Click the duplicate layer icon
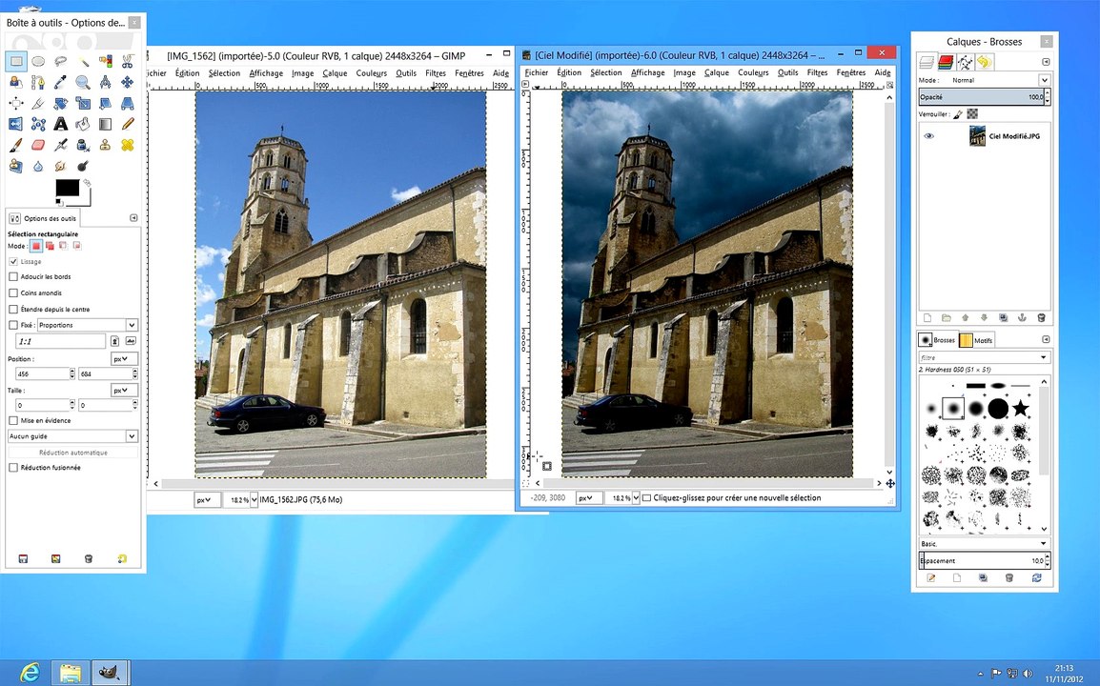 pos(1003,317)
